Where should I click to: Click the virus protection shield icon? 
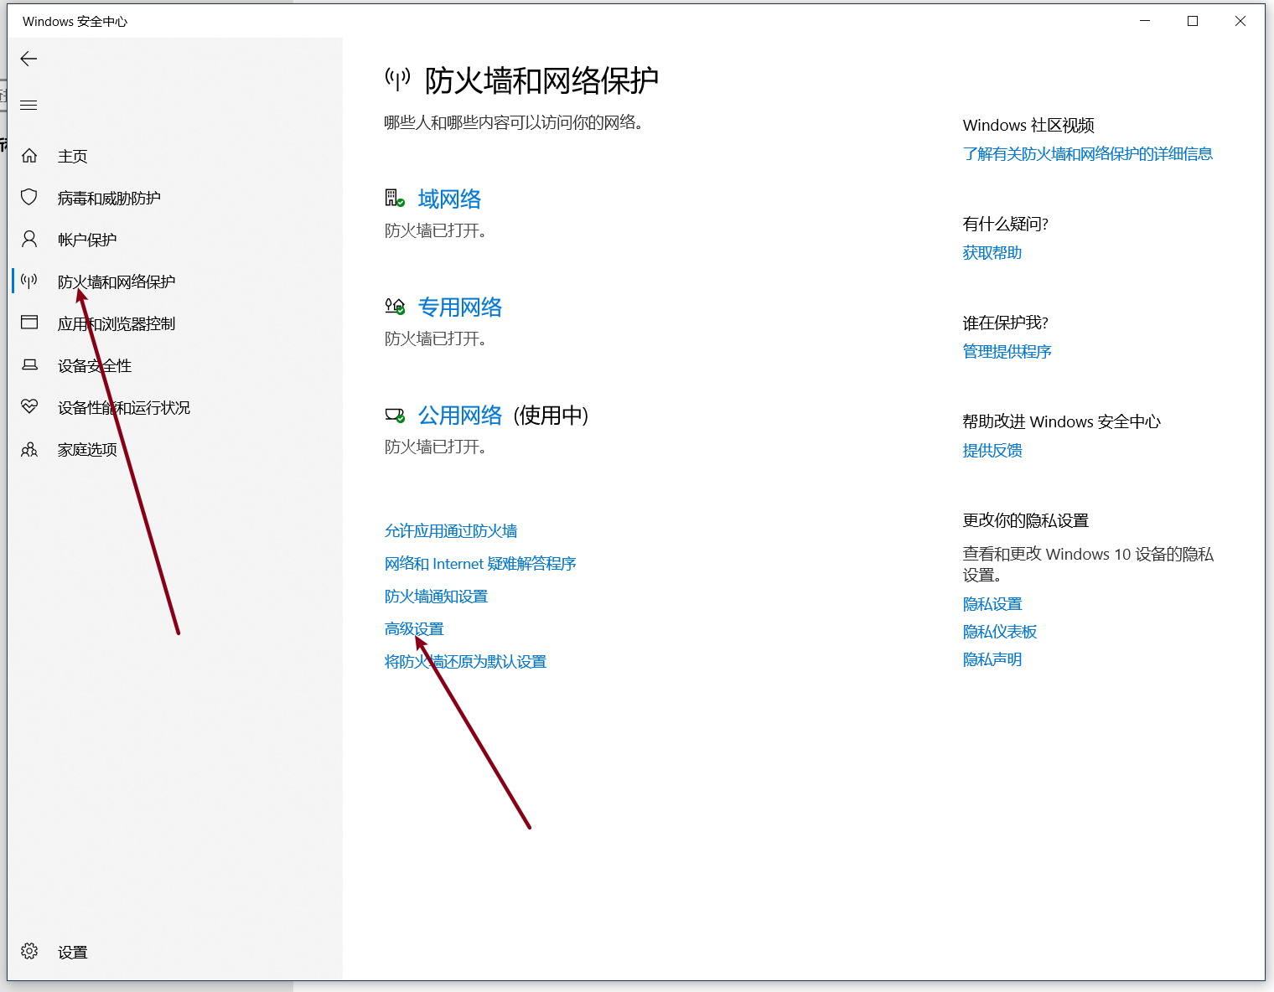29,198
